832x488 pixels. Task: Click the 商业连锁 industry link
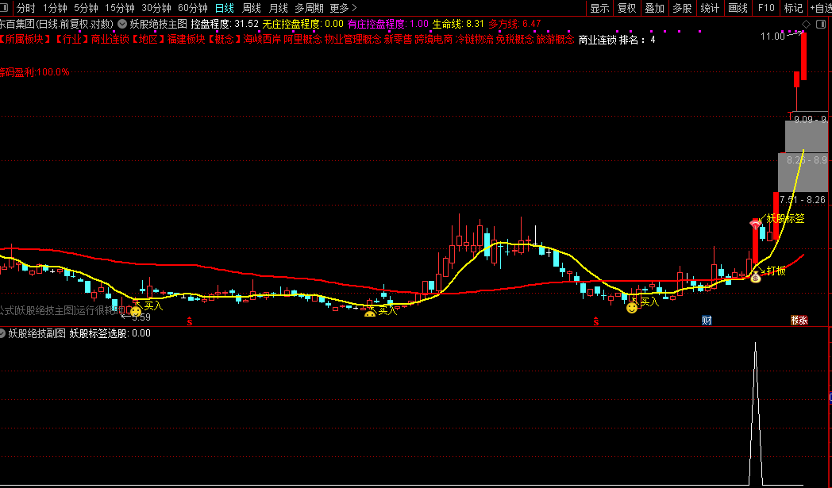point(110,39)
